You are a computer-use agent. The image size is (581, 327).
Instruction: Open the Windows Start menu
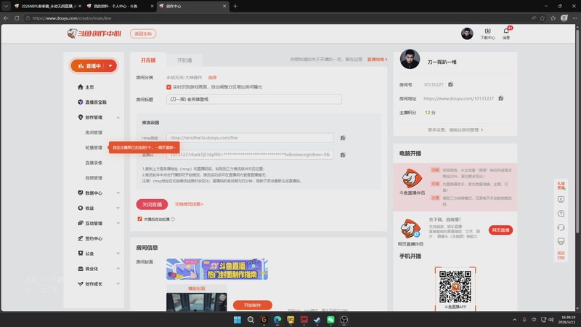237,320
